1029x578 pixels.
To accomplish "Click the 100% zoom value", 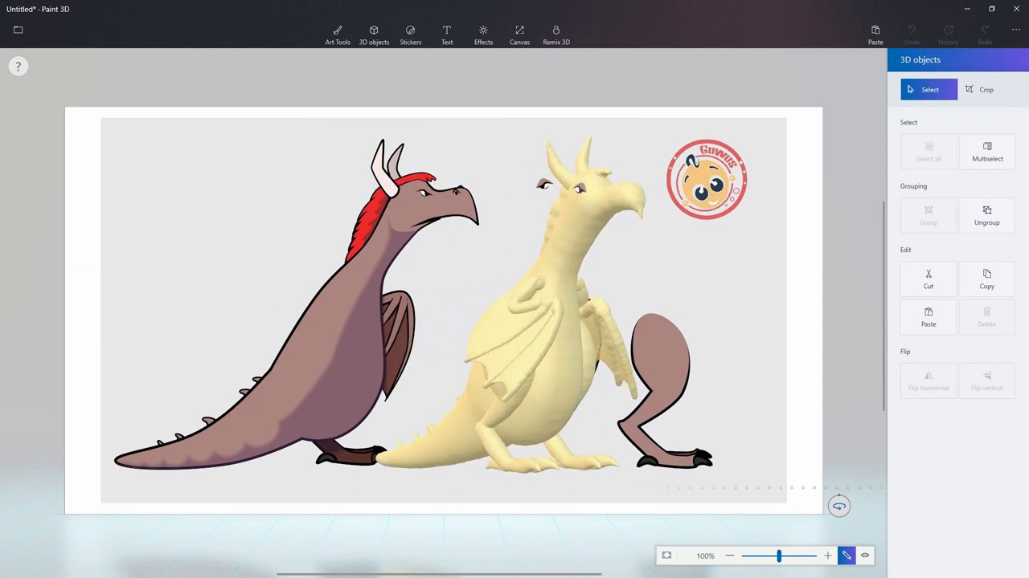I will (705, 556).
